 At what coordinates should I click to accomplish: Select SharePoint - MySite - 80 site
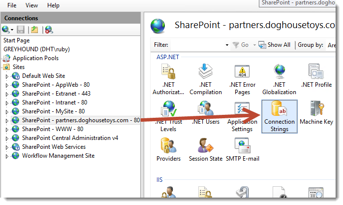(x=53, y=111)
